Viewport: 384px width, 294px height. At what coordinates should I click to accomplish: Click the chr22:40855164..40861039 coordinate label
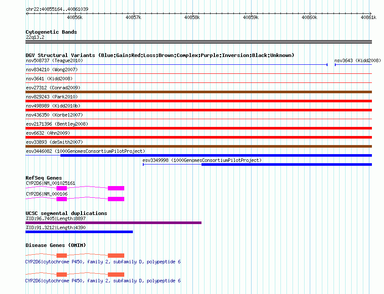[57, 9]
